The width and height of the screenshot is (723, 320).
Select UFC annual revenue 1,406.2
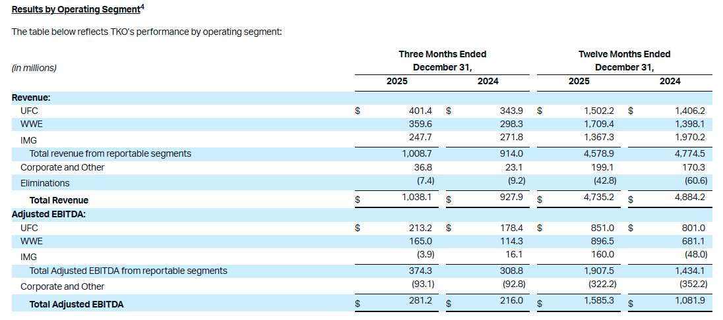[690, 111]
